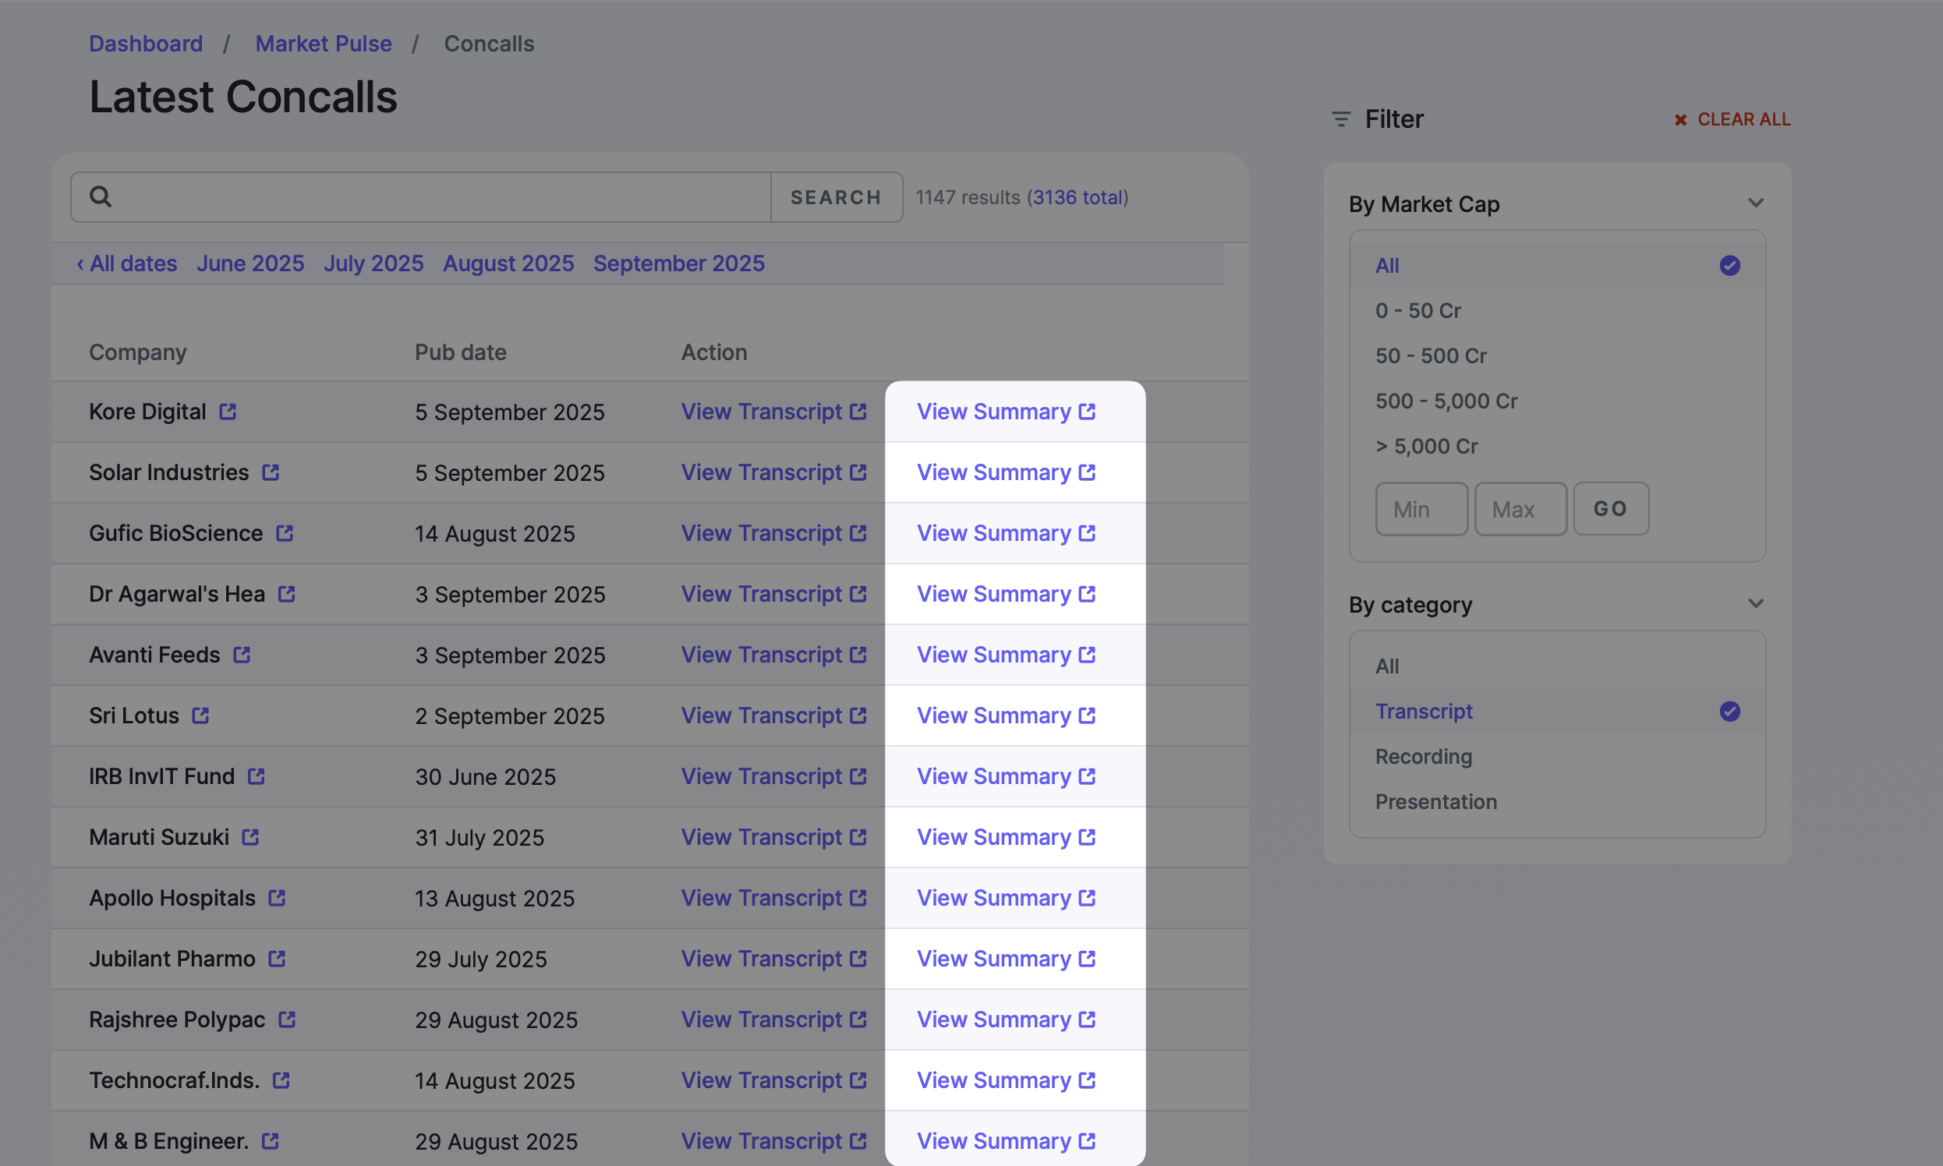Image resolution: width=1943 pixels, height=1166 pixels.
Task: Open Jubilant Pharmo external link icon
Action: point(277,959)
